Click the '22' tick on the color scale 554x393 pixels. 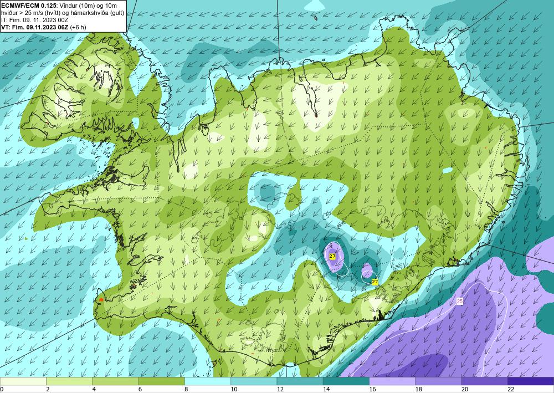point(511,389)
